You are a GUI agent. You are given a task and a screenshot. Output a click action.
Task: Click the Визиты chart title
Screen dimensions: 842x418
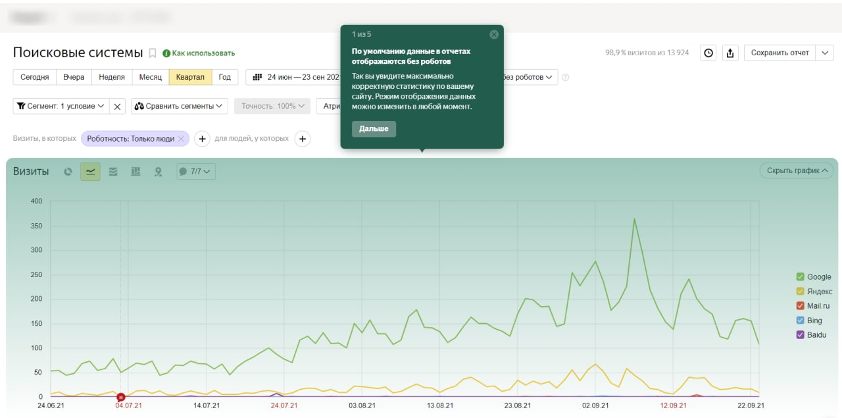[x=31, y=172]
